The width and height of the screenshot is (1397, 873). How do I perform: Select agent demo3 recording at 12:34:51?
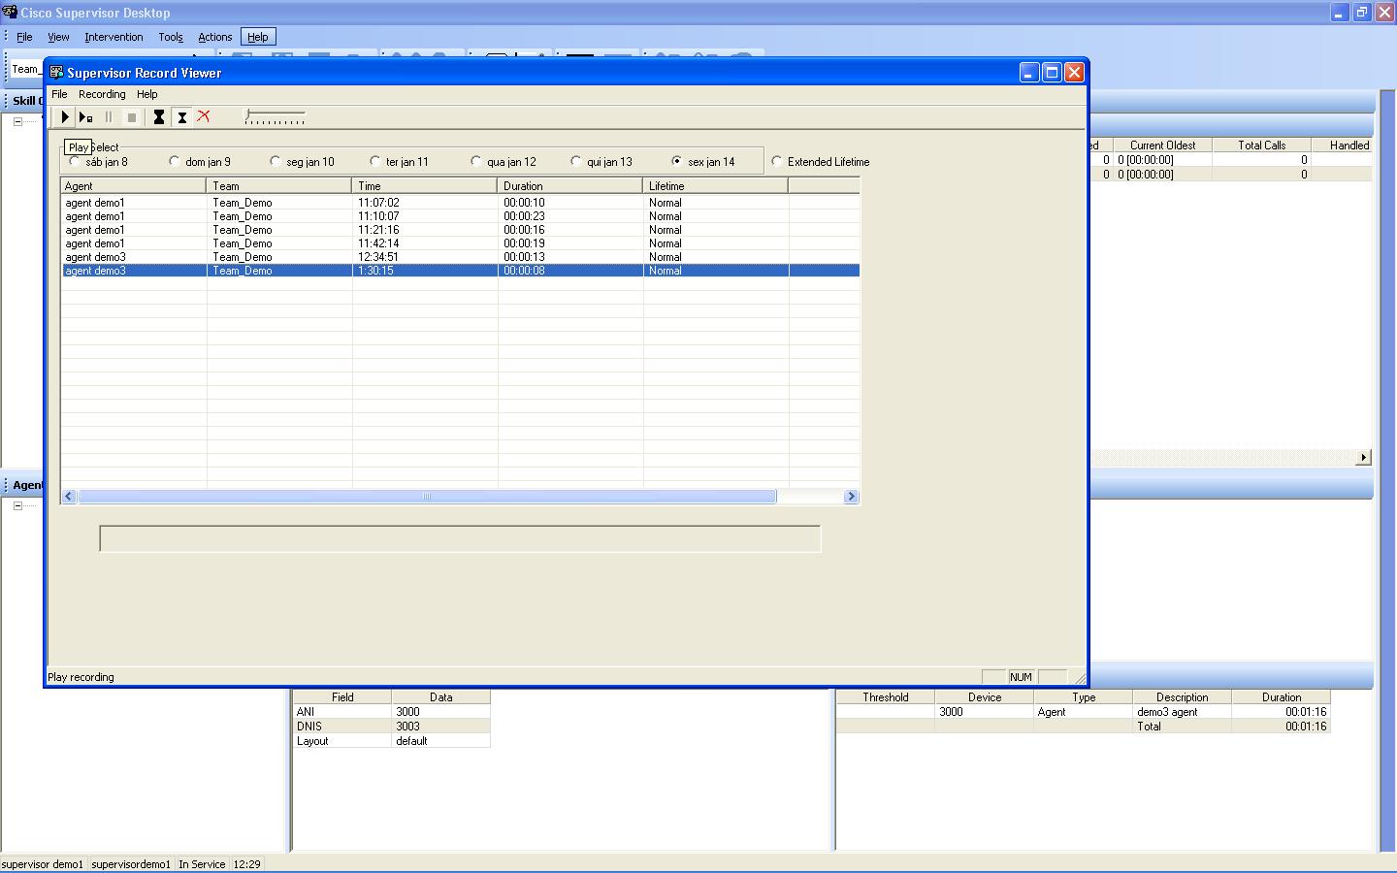[461, 257]
